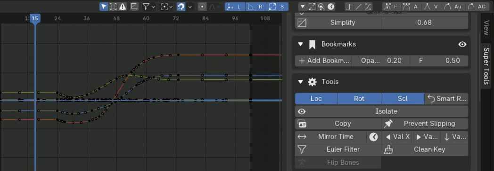This screenshot has width=494, height=171.
Task: Set bezier interpolation curve icon
Action: coord(368,6)
